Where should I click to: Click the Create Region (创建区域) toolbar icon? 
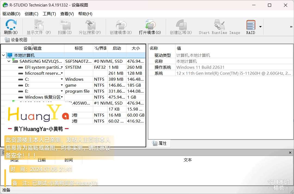pos(181,24)
